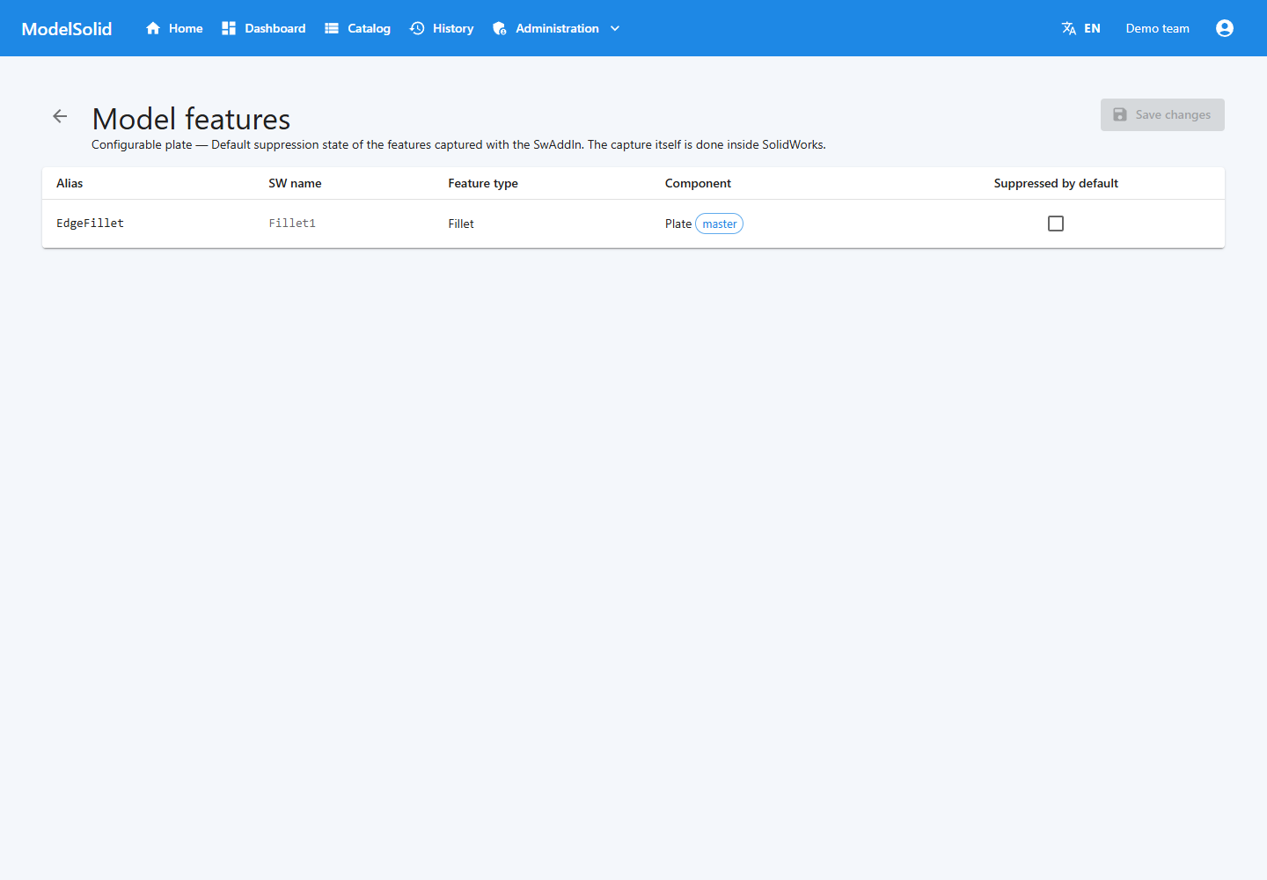Select the EdgeFillet alias cell
The width and height of the screenshot is (1267, 880).
pyautogui.click(x=91, y=224)
